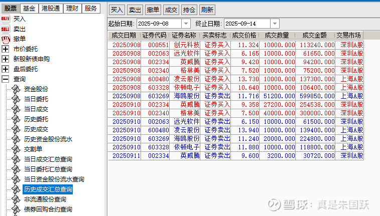Switch to the 服务 tab
Screen dimensions: 380x216
point(91,9)
